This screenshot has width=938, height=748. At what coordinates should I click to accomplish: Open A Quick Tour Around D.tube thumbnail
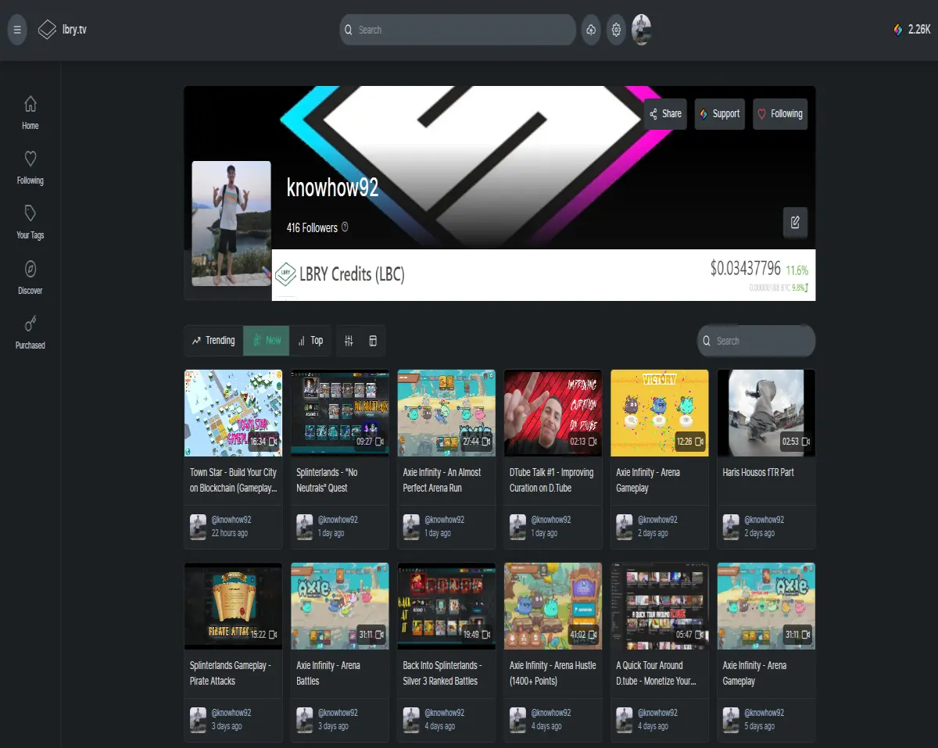coord(660,606)
